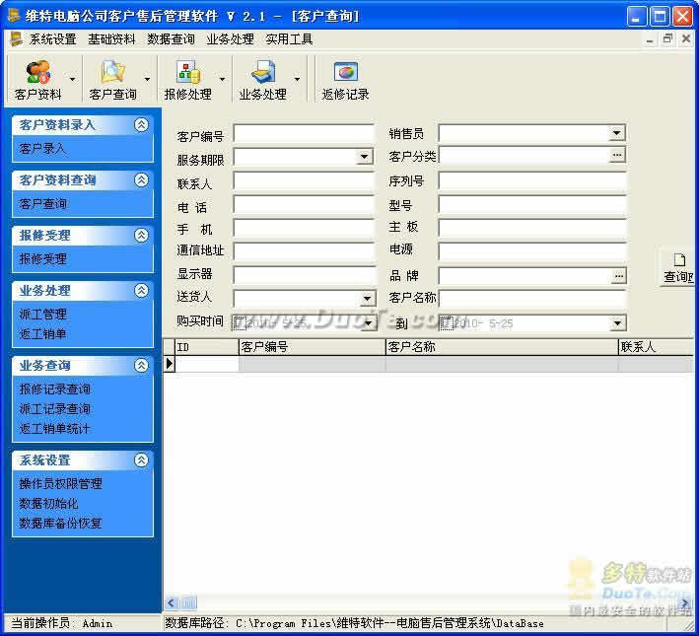Click the 数据库备份恢复 sidebar link

point(60,524)
